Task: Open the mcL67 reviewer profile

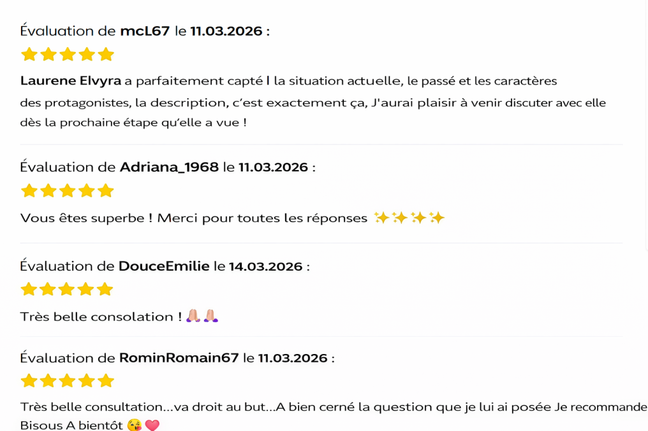Action: point(145,31)
